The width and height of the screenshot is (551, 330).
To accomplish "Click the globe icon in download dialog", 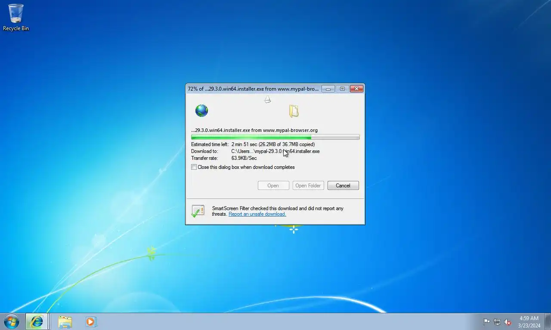I will coord(201,111).
